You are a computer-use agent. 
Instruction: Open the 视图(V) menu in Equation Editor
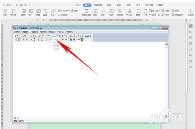[35, 32]
